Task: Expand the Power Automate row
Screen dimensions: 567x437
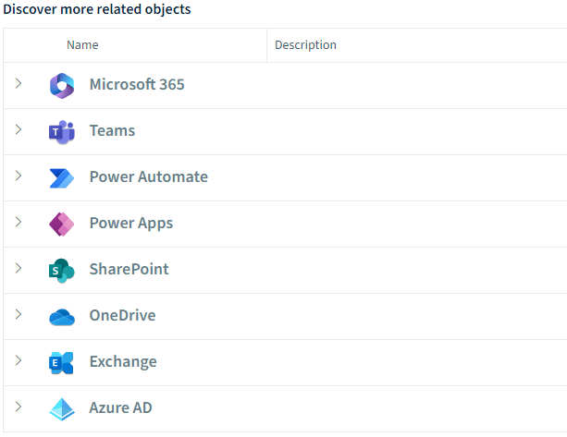Action: [x=18, y=176]
